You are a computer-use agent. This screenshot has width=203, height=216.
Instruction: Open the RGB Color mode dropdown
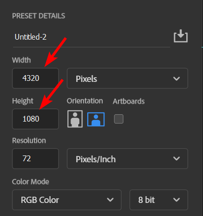[x=67, y=200]
